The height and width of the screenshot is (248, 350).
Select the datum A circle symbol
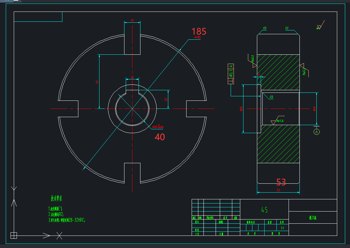(x=316, y=132)
